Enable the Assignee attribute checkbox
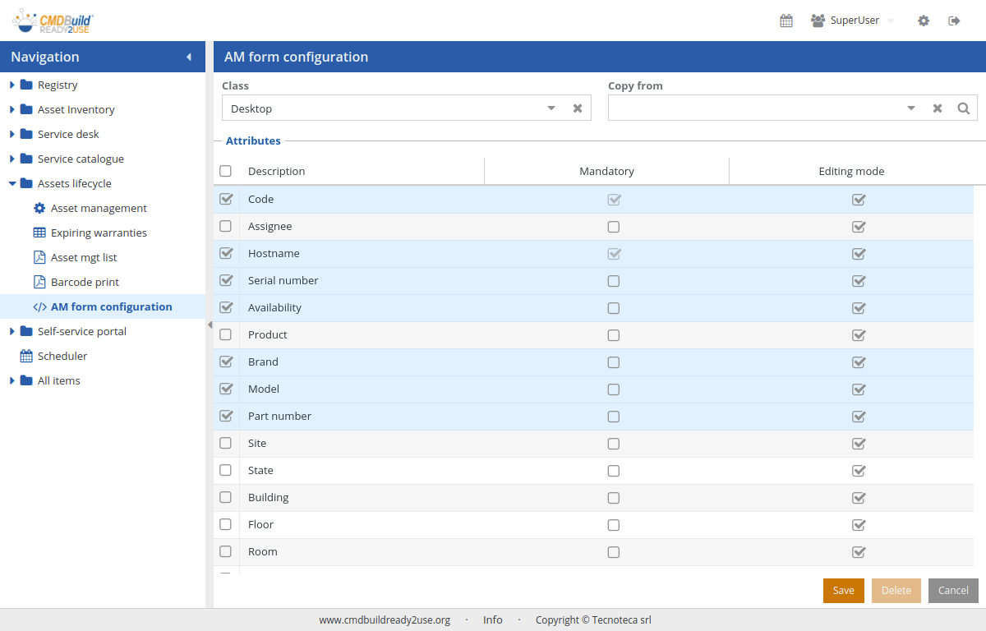This screenshot has height=631, width=986. pos(226,226)
